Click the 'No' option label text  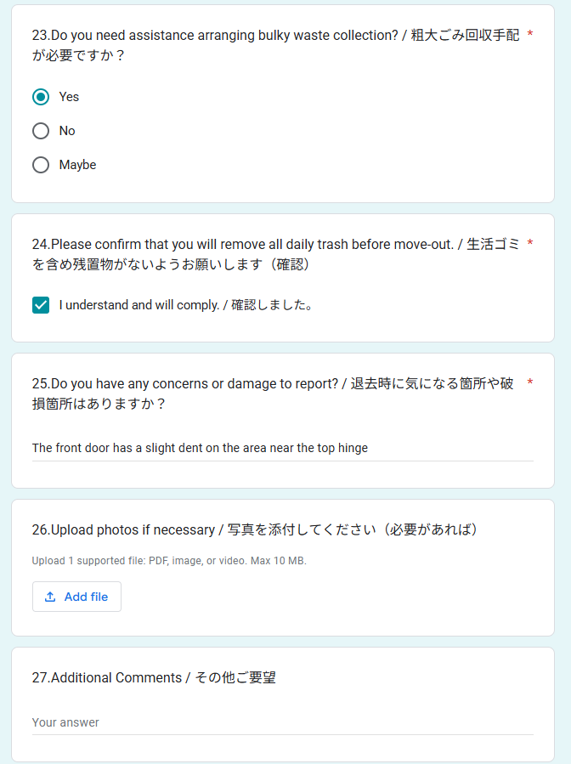[x=67, y=131]
